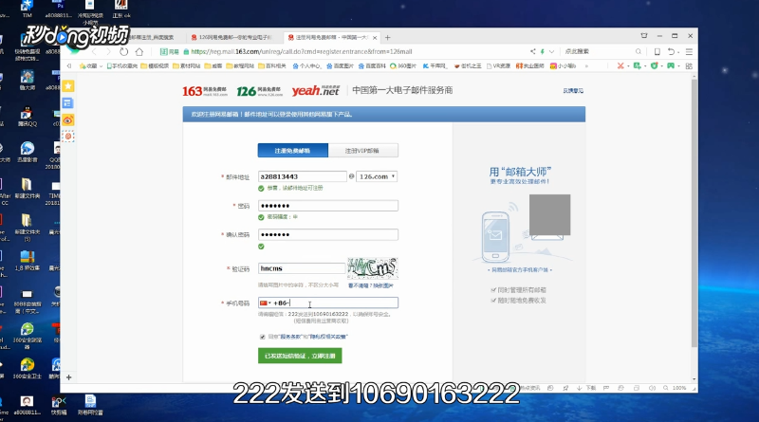Click the browser forward arrow
Screen dimensions: 759x422
108,51
